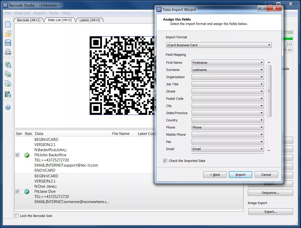The image size is (301, 228).
Task: Click the Cancel button in wizard
Action: 266,175
